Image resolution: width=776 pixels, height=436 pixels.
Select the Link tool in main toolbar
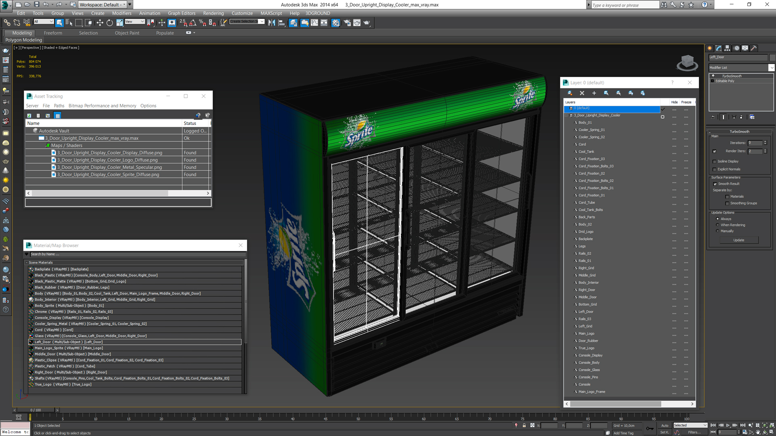[x=7, y=23]
